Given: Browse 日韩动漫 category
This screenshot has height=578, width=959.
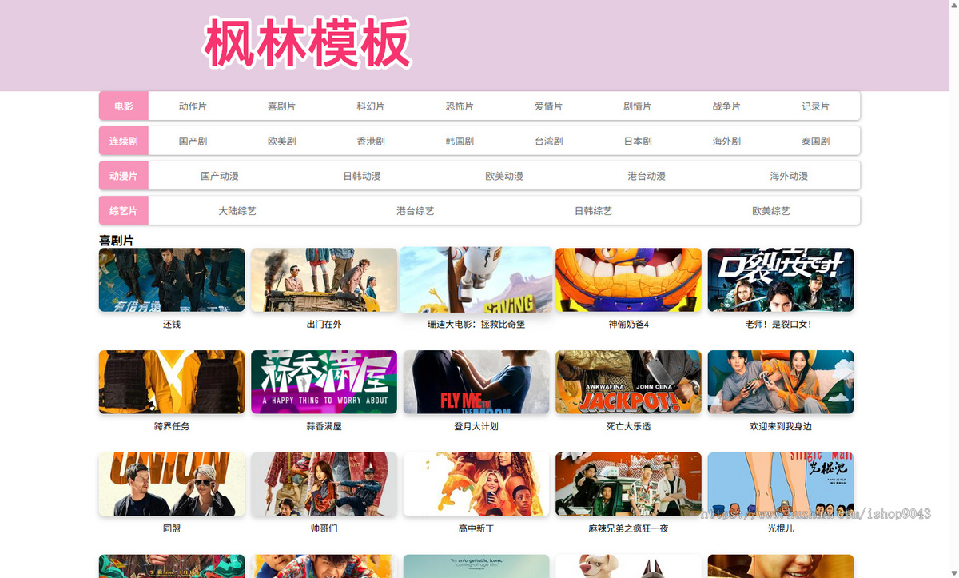Looking at the screenshot, I should click(x=362, y=176).
